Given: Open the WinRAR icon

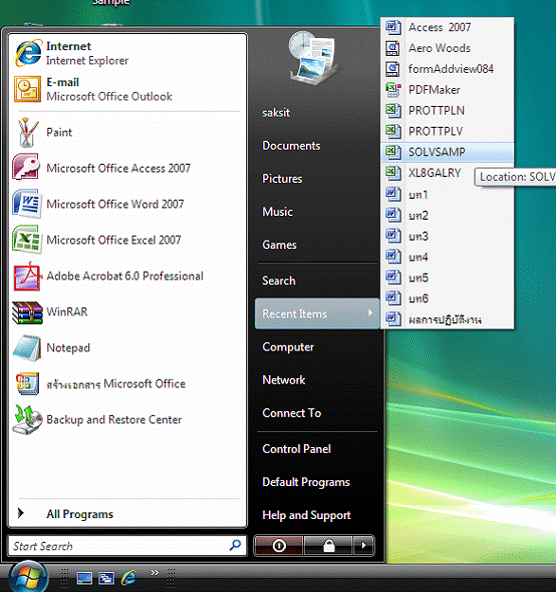Looking at the screenshot, I should click(x=27, y=312).
